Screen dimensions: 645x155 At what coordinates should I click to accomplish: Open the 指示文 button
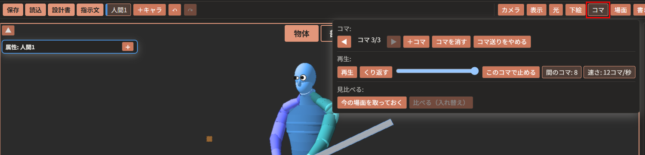coord(90,10)
